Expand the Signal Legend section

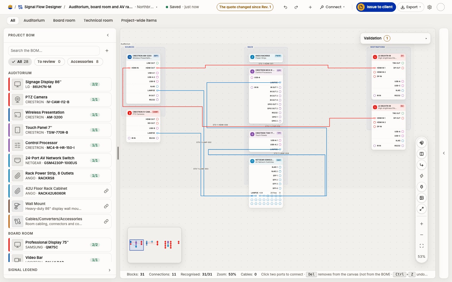click(110, 270)
